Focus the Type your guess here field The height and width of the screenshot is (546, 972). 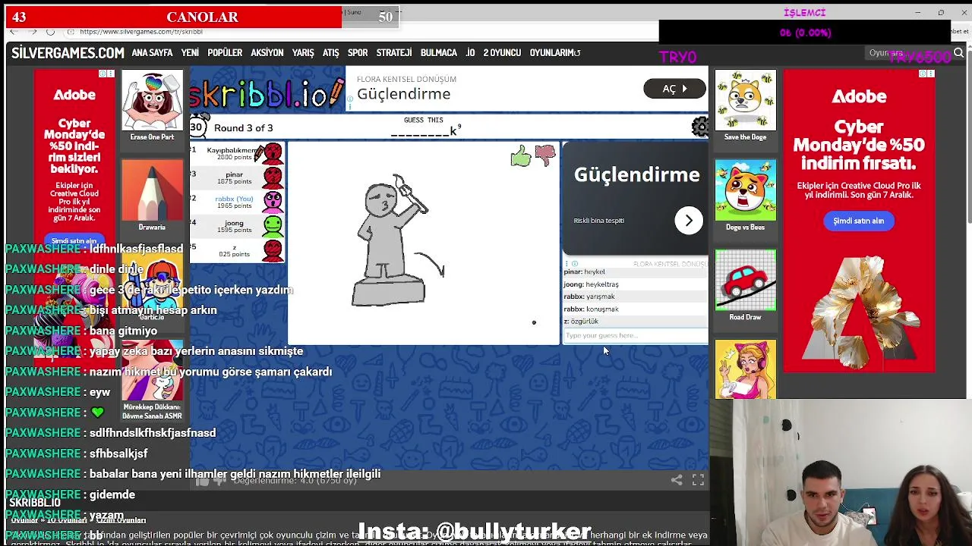click(635, 335)
